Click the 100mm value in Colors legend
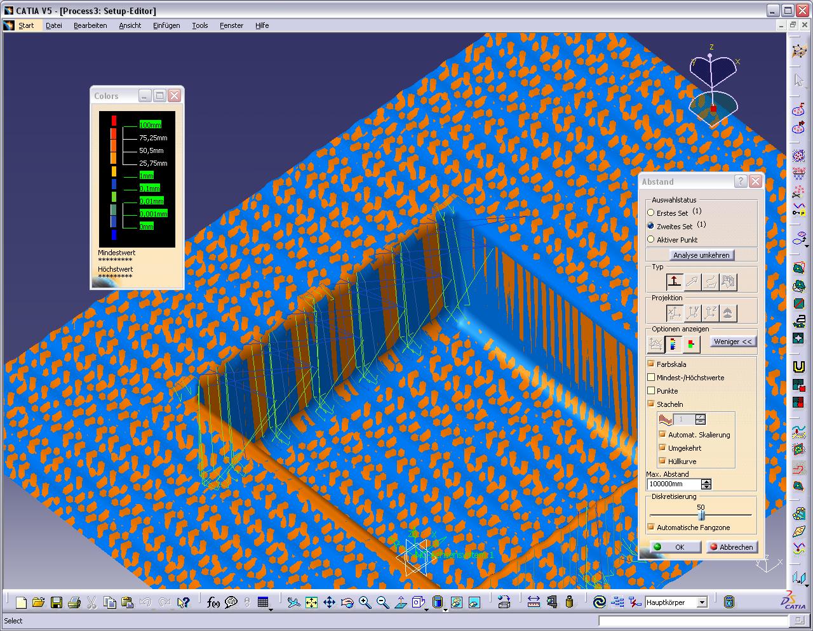The width and height of the screenshot is (813, 631). (151, 124)
